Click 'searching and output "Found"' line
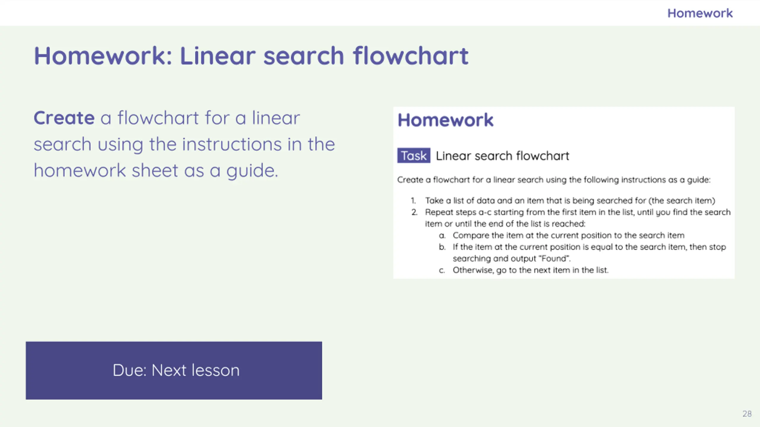The height and width of the screenshot is (427, 760). click(x=512, y=258)
